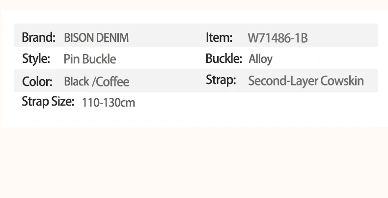Screen dimensions: 388x198
Task: Select the 110-130cm strap size value
Action: tap(108, 103)
